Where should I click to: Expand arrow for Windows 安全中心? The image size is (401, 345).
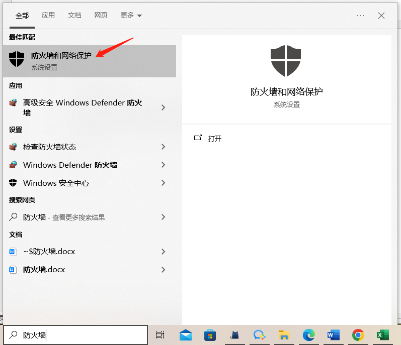[164, 183]
